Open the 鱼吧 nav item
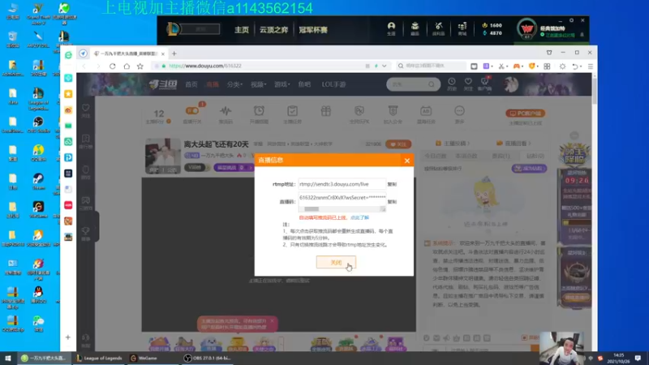 [x=304, y=84]
